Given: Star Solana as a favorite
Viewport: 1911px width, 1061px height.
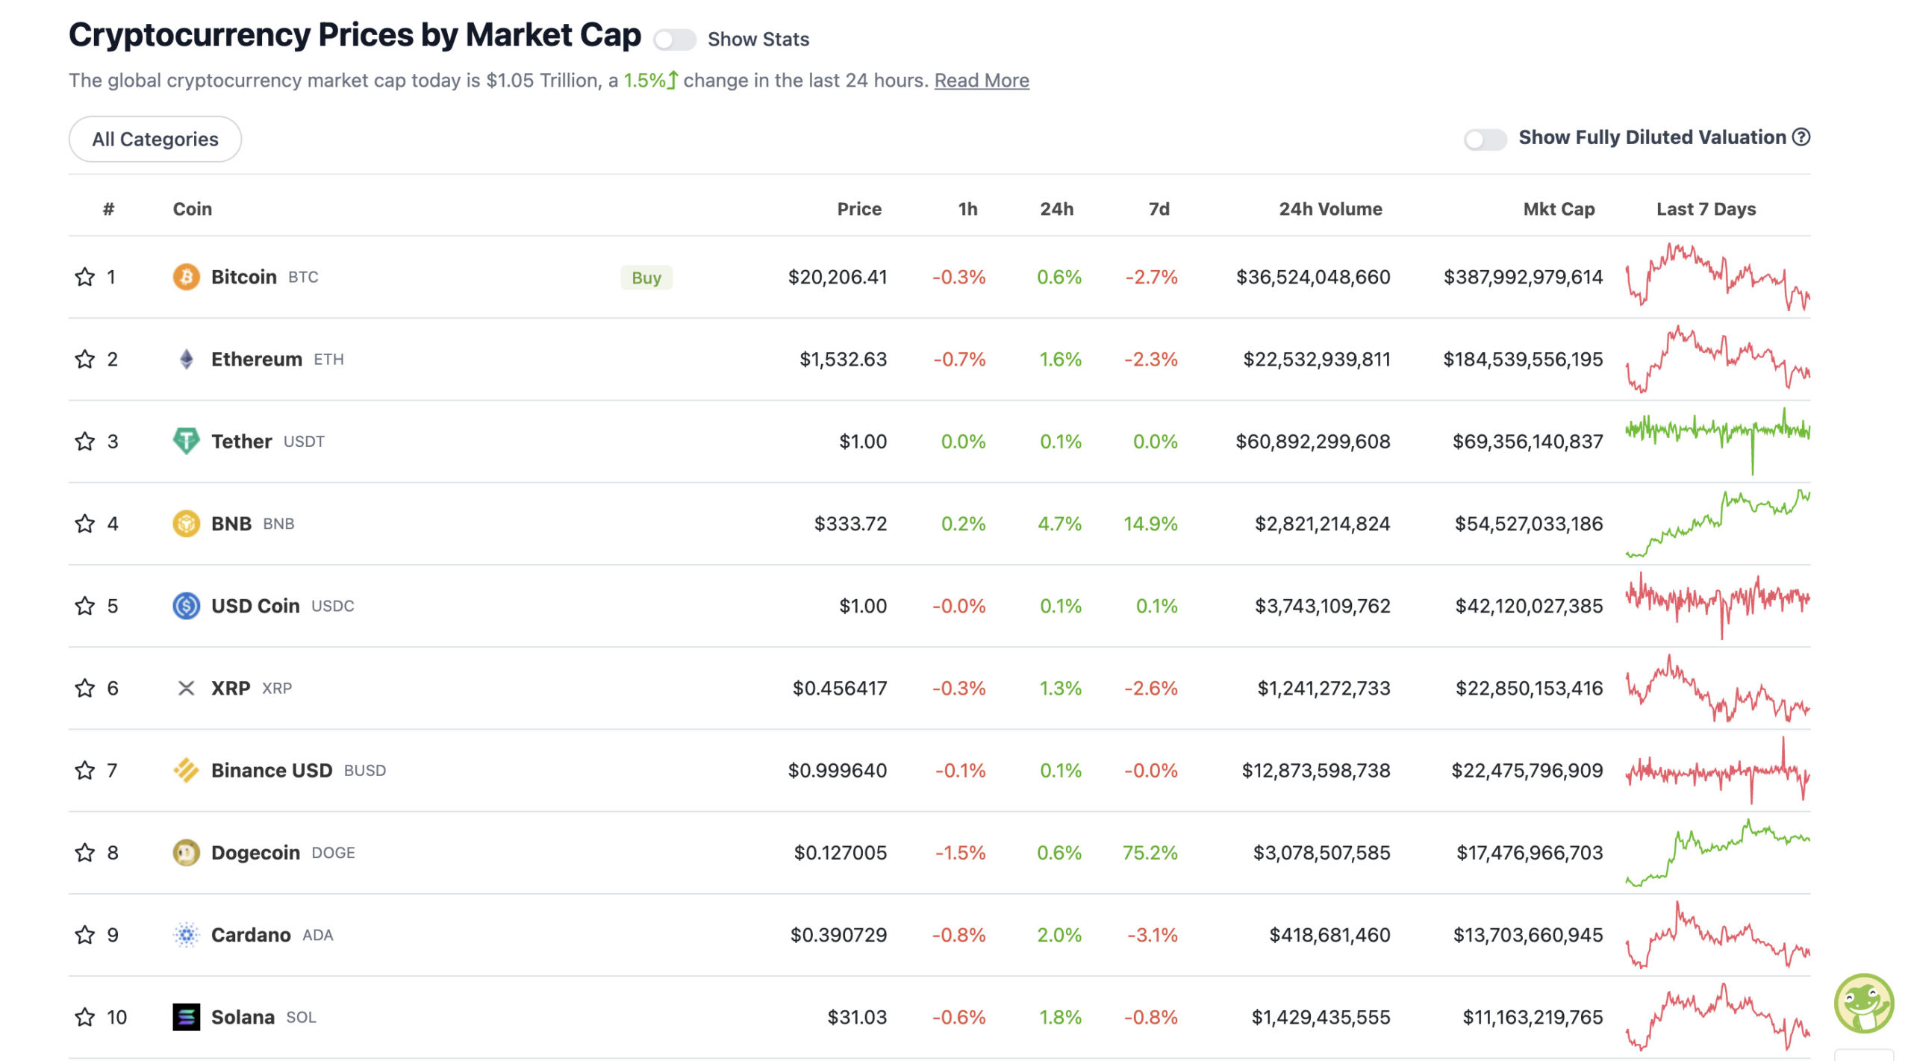Looking at the screenshot, I should [x=85, y=1016].
